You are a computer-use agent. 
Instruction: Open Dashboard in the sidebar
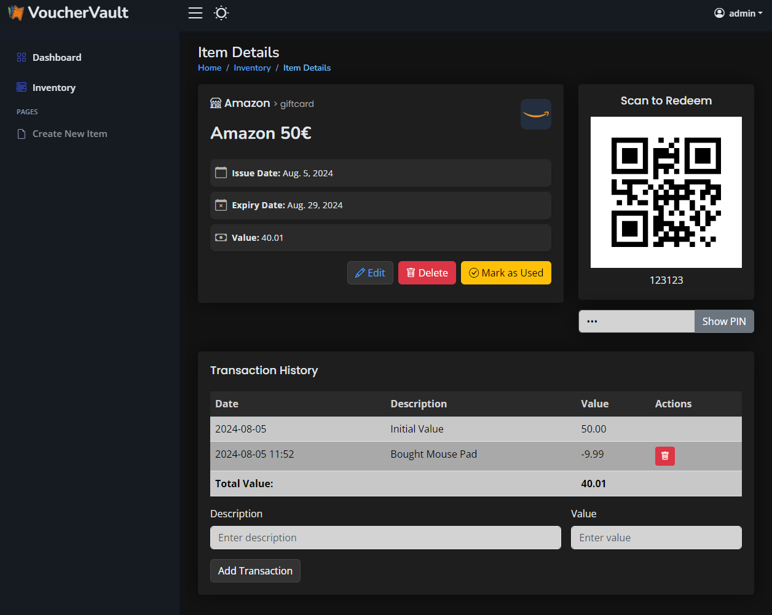[x=57, y=57]
